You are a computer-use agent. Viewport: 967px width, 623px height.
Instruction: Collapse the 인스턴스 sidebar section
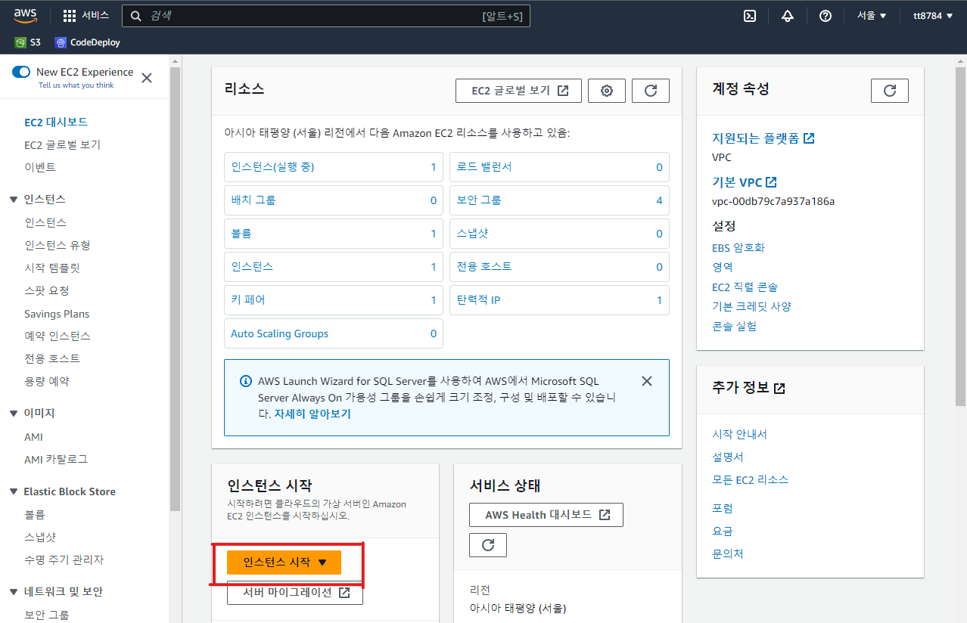[14, 200]
